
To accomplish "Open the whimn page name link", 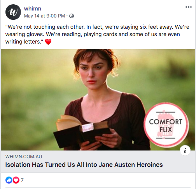I will coord(33,9).
